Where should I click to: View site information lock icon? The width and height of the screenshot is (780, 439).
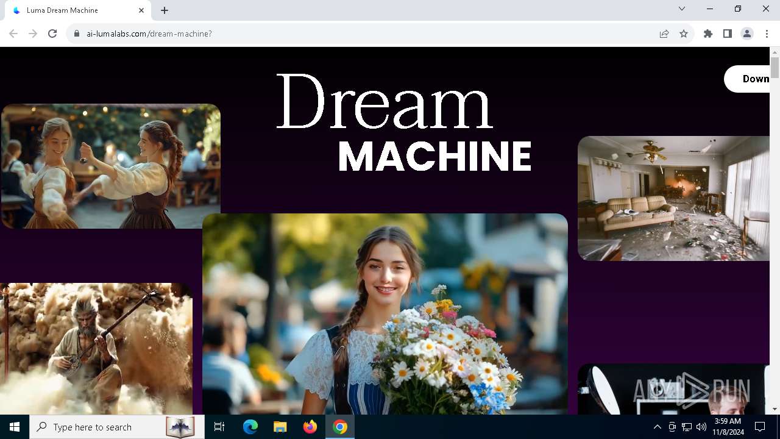(77, 34)
